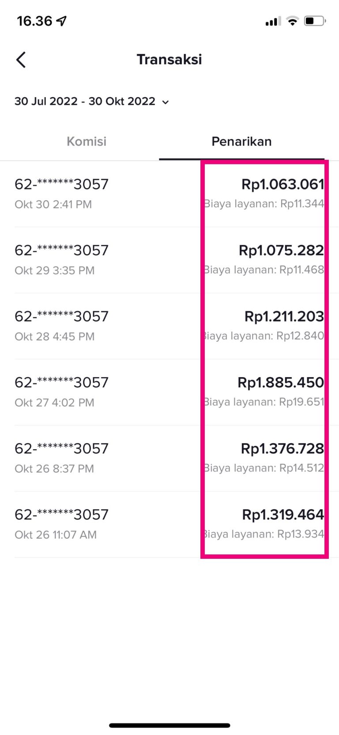Tap the battery indicator icon

point(314,21)
